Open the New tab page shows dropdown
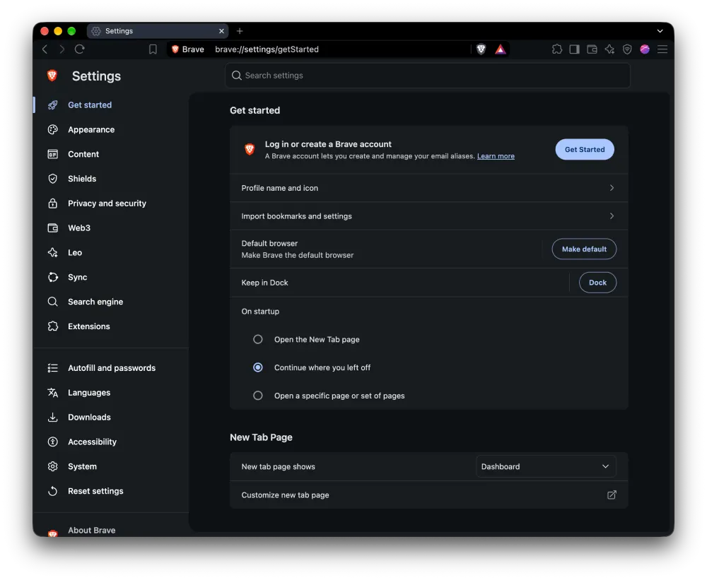 pos(546,466)
